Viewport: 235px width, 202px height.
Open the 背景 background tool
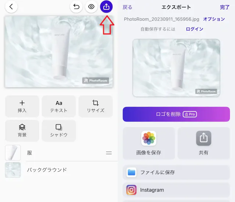(x=22, y=131)
